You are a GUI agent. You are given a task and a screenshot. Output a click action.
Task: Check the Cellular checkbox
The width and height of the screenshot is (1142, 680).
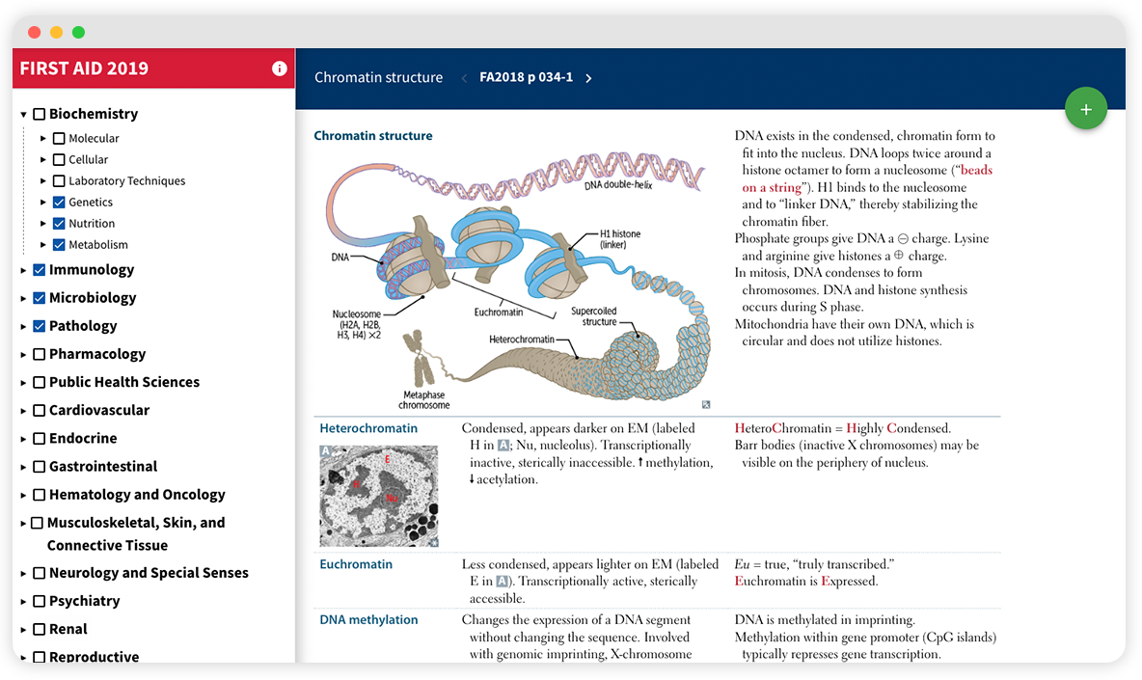coord(59,159)
